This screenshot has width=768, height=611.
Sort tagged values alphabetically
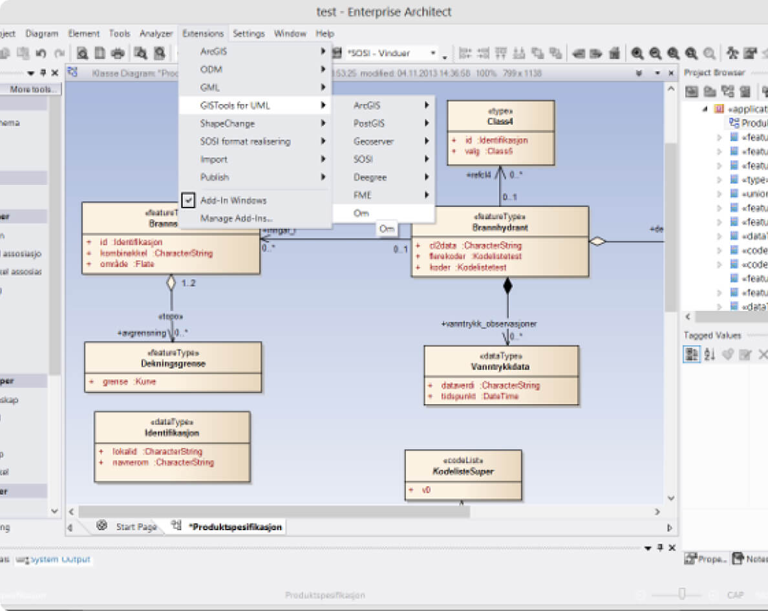coord(710,354)
